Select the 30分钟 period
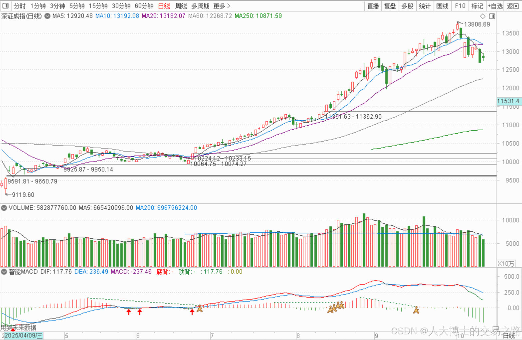522x340 pixels. 121,6
